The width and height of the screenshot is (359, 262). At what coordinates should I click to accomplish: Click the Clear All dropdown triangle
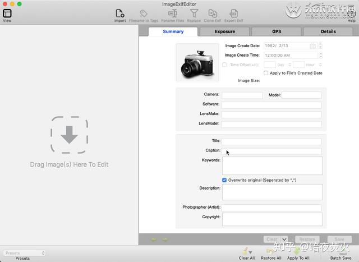pyautogui.click(x=251, y=252)
